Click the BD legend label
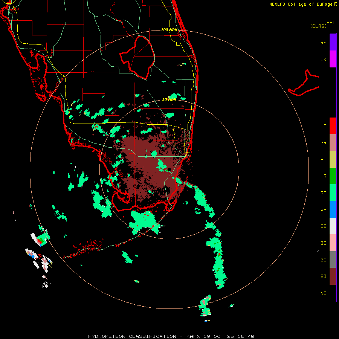Viewport: 339px width, 339px height. click(x=323, y=160)
